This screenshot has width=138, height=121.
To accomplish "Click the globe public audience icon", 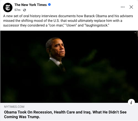I will [24, 10].
